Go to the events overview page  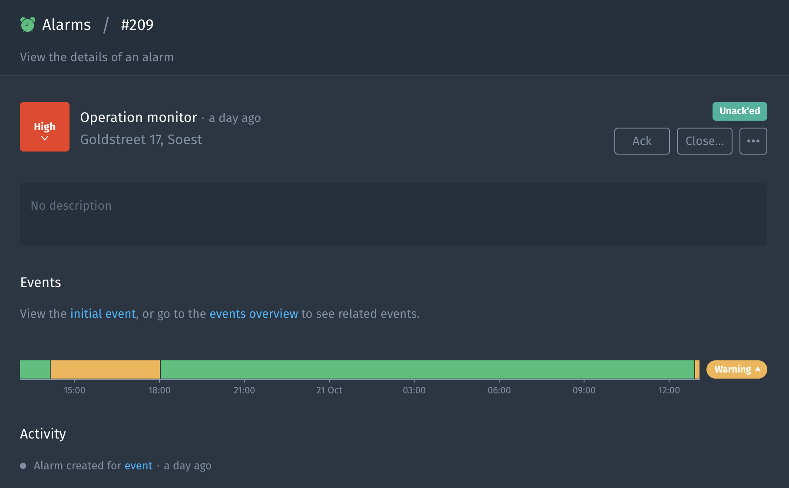point(255,313)
